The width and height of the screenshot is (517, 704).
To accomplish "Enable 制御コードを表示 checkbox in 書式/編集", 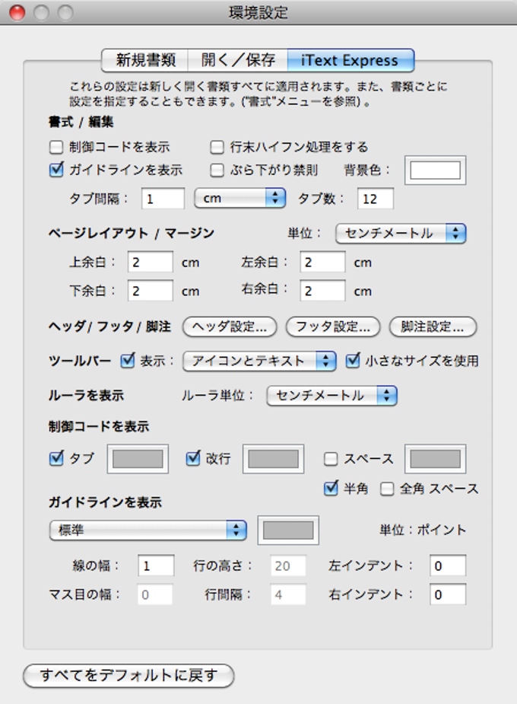I will click(56, 147).
